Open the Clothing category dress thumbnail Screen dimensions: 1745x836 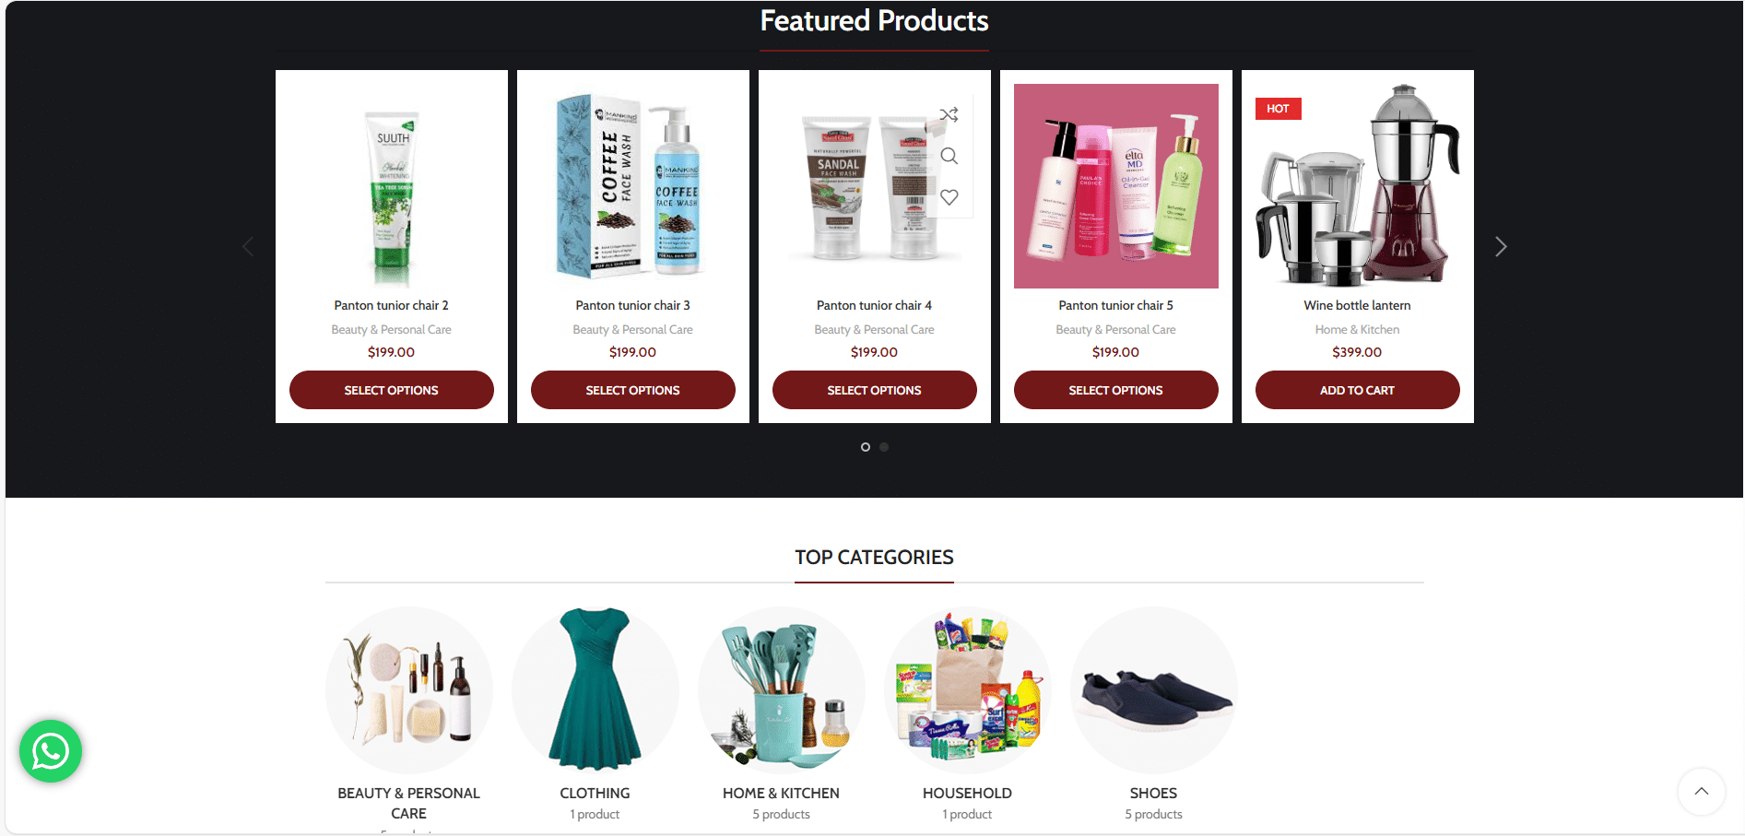tap(595, 689)
